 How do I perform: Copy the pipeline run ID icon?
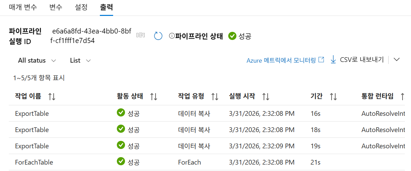point(140,35)
